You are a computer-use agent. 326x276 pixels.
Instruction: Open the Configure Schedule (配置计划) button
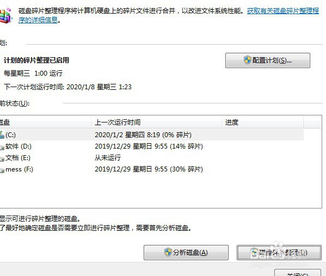click(x=268, y=60)
